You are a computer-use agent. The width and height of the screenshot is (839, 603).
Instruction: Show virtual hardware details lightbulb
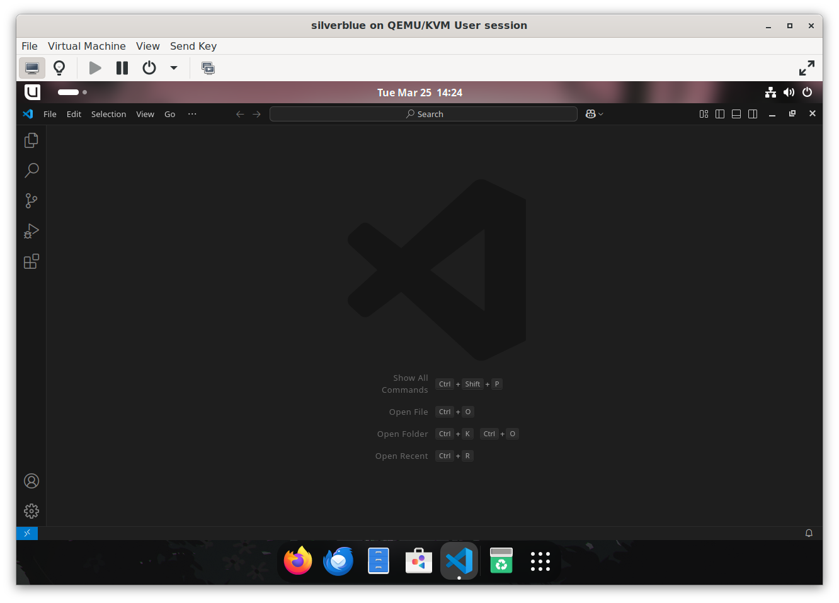(x=59, y=68)
